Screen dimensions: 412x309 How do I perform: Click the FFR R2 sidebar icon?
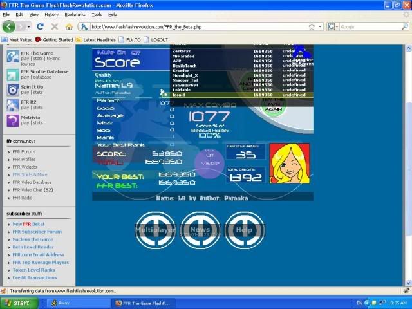(x=12, y=105)
